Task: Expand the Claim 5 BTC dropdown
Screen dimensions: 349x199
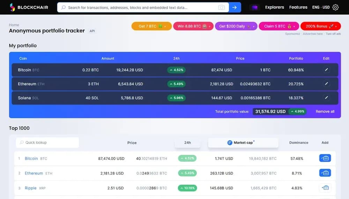Action: (x=294, y=26)
